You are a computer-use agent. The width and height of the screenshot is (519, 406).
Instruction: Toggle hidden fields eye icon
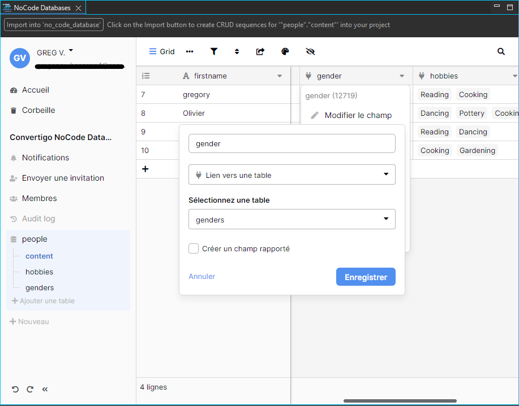pos(310,51)
